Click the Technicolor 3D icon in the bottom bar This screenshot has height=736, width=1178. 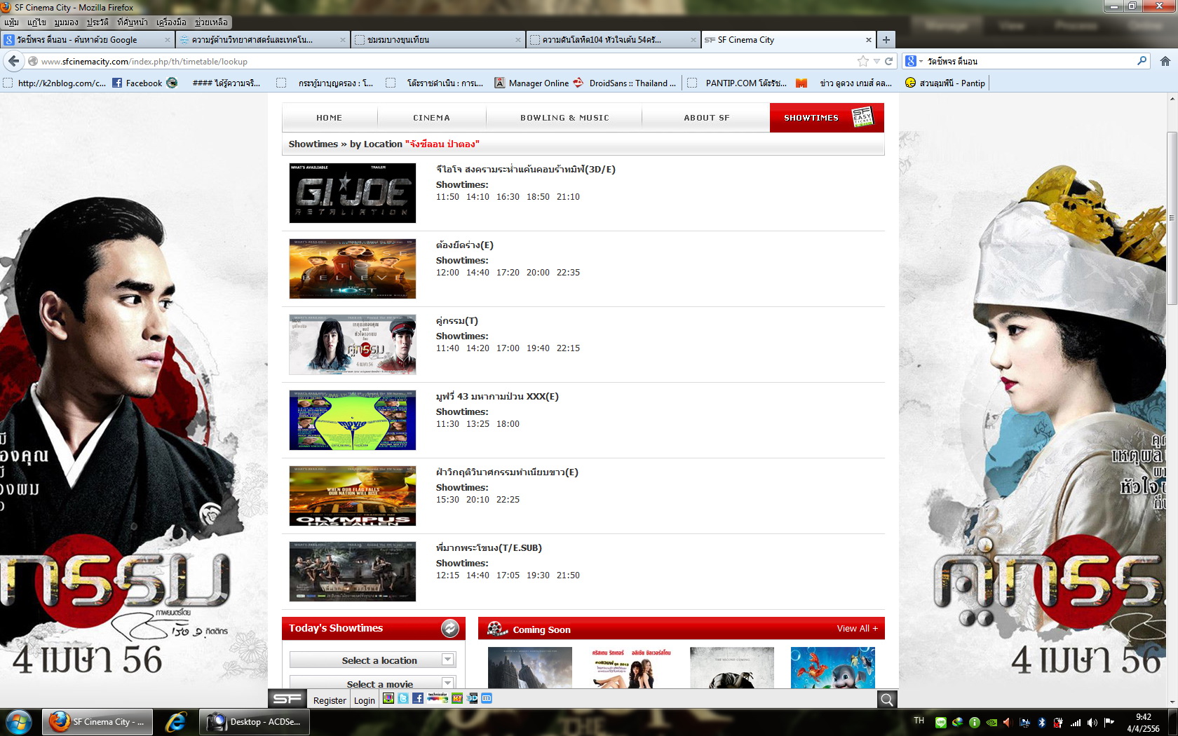tap(438, 698)
